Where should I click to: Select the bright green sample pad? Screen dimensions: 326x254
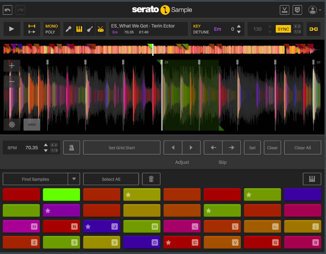point(61,195)
